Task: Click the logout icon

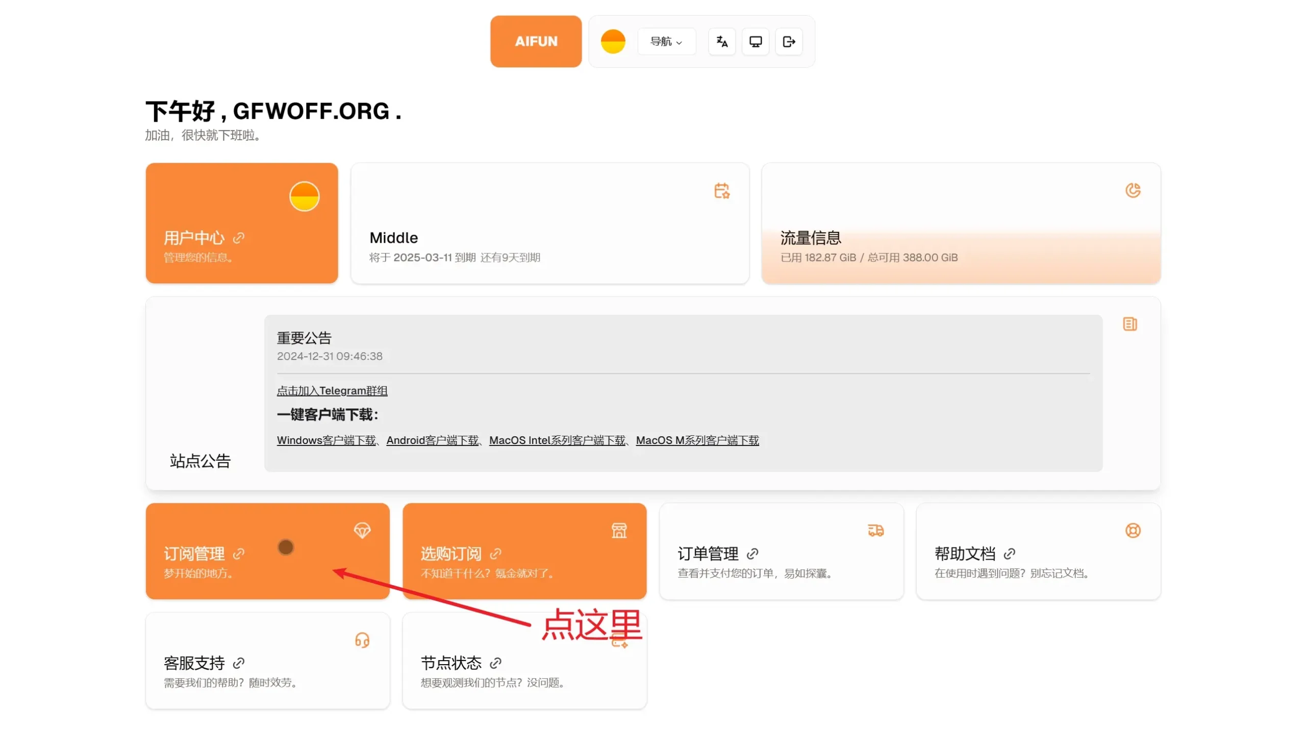Action: click(789, 41)
